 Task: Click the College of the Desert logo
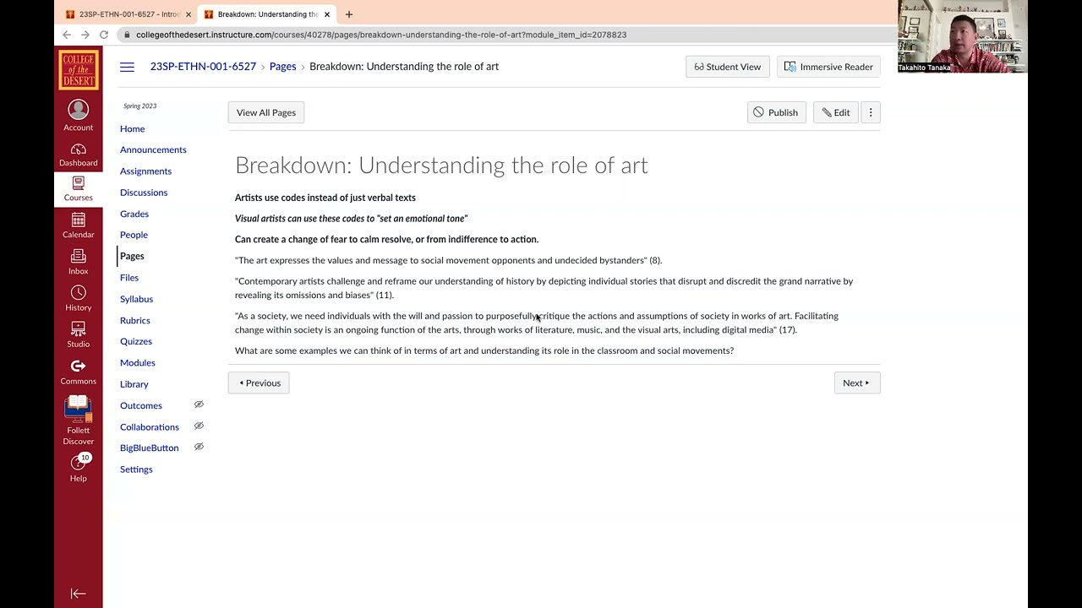pyautogui.click(x=78, y=69)
